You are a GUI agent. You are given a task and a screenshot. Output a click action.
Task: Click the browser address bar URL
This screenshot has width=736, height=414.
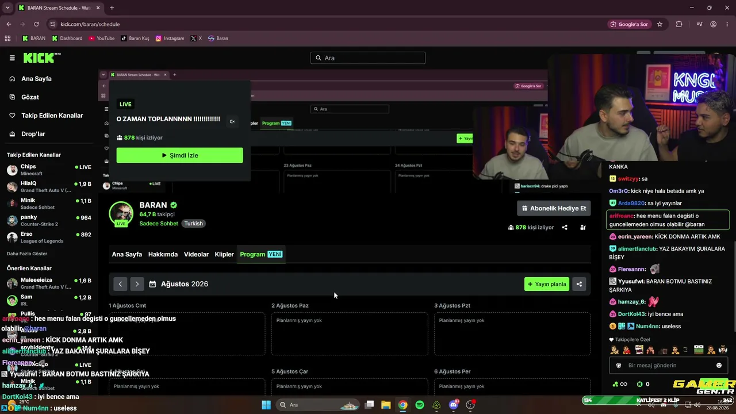(x=90, y=24)
